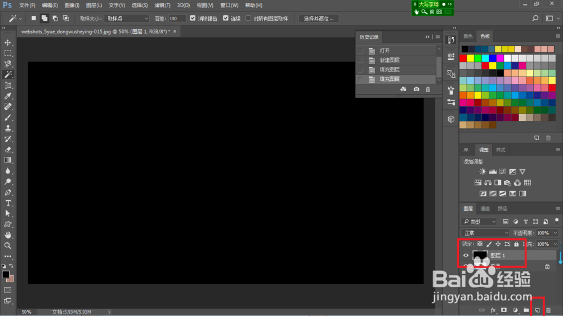The height and width of the screenshot is (316, 563).
Task: Select the Rectangular Marquee tool
Action: click(x=7, y=53)
